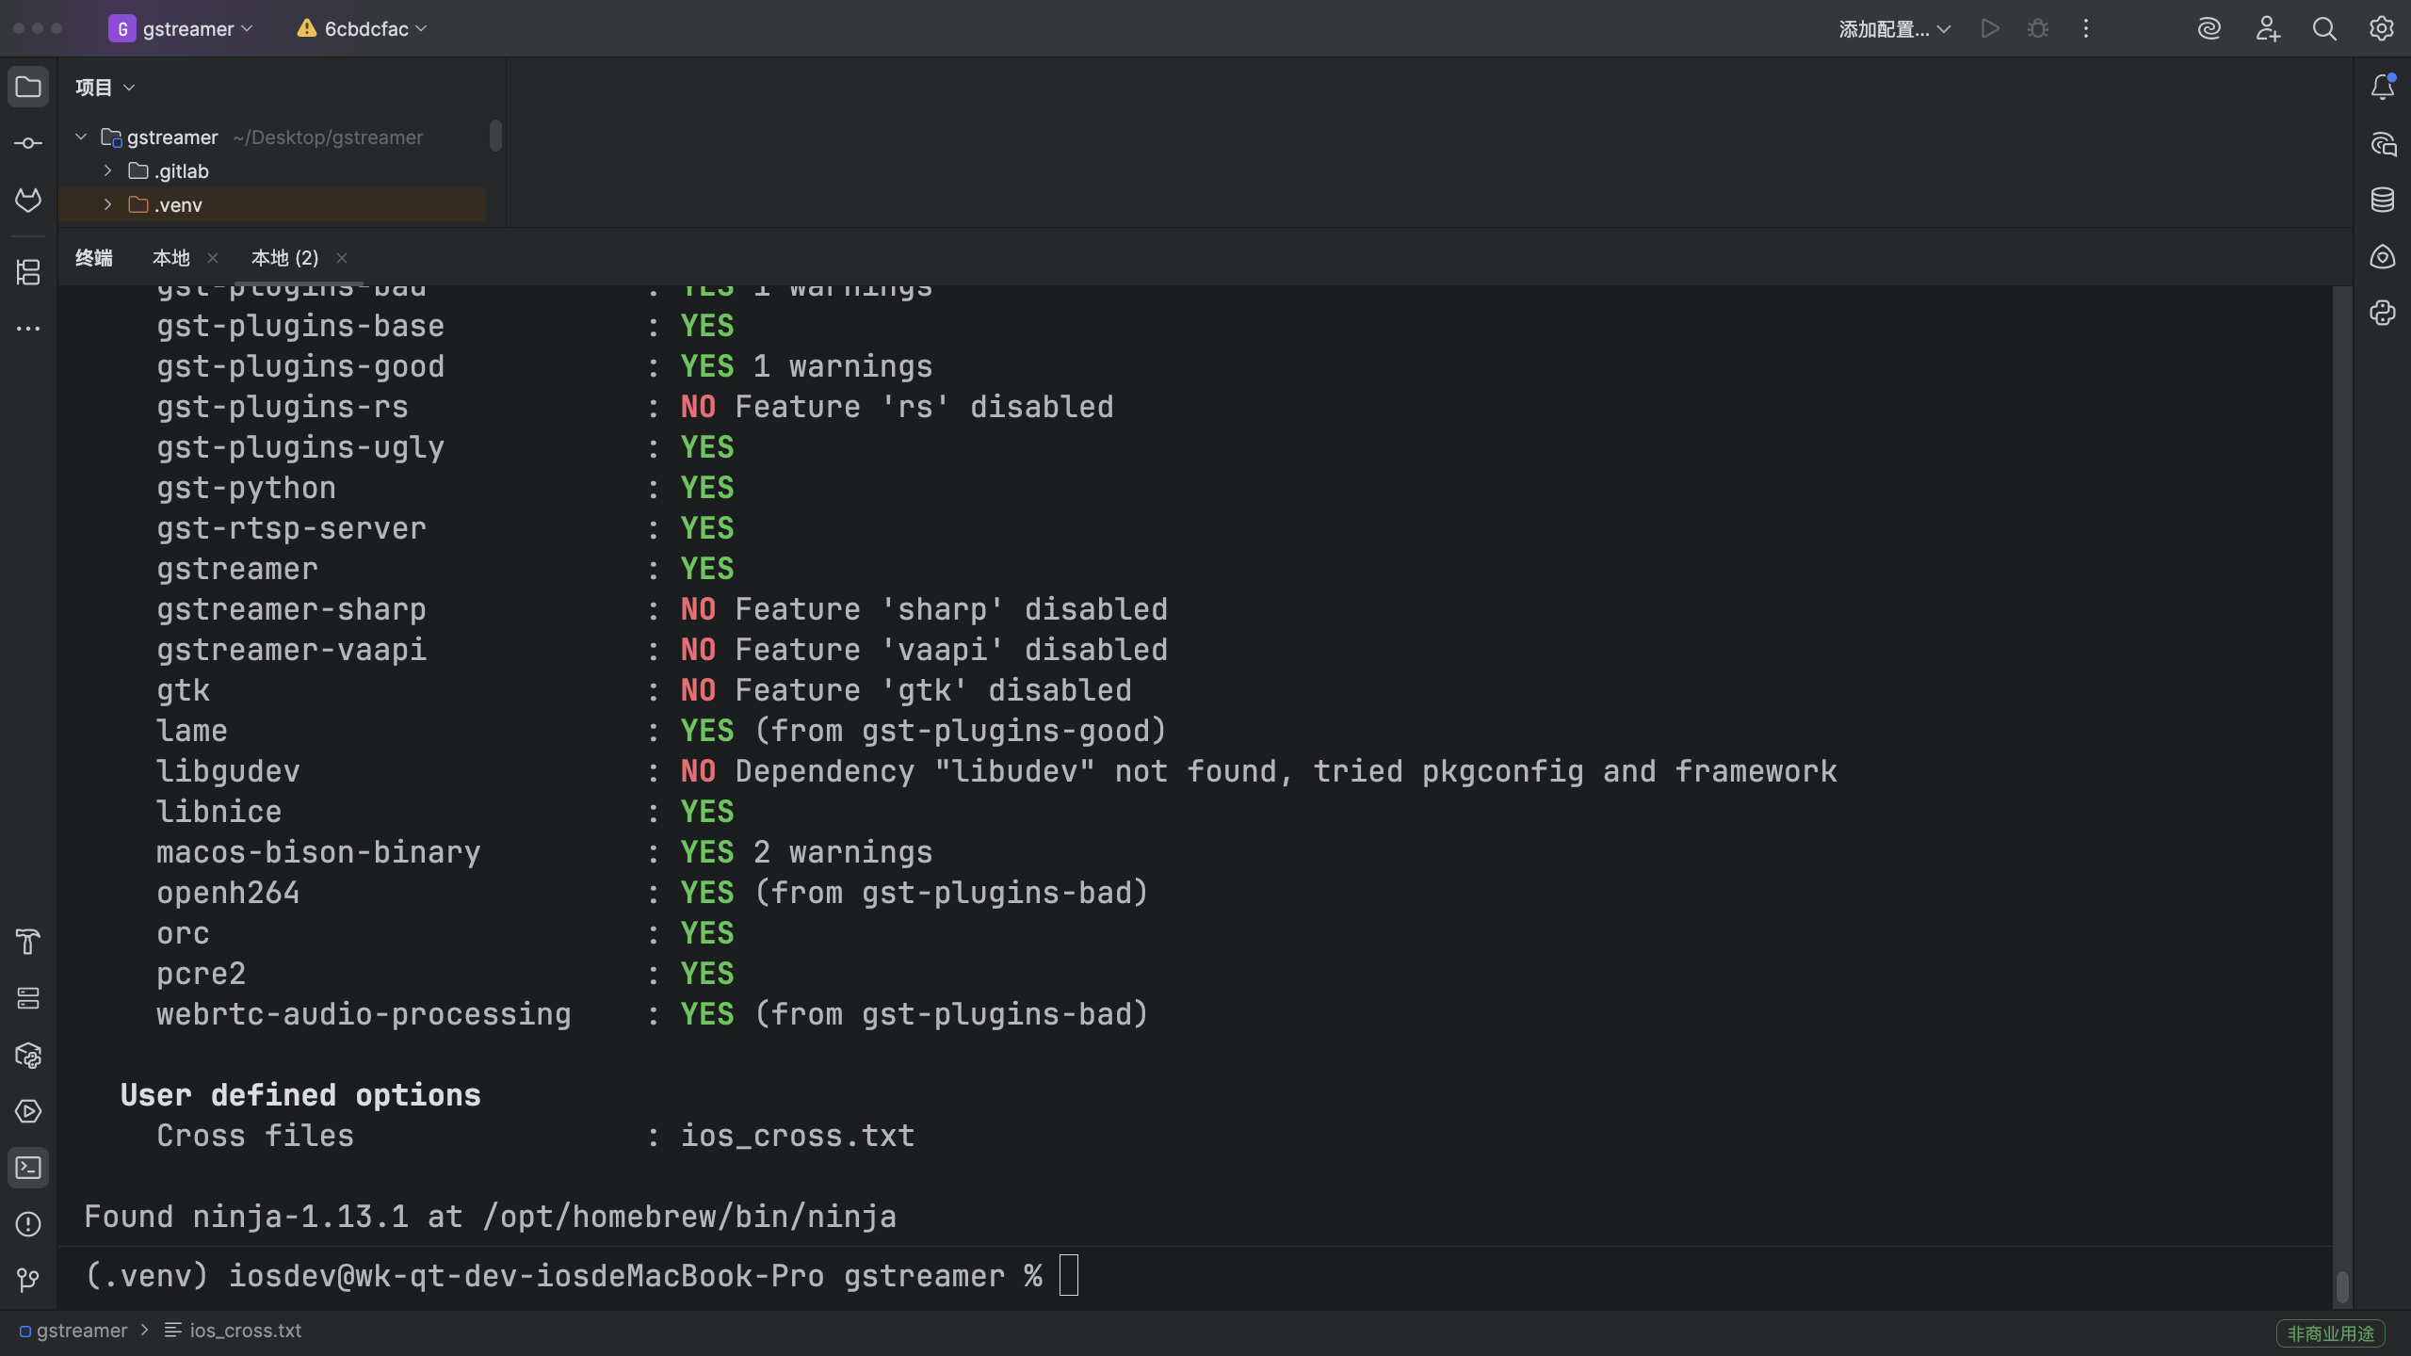Open the Problems tool window icon
Viewport: 2411px width, 1356px height.
click(x=28, y=1224)
